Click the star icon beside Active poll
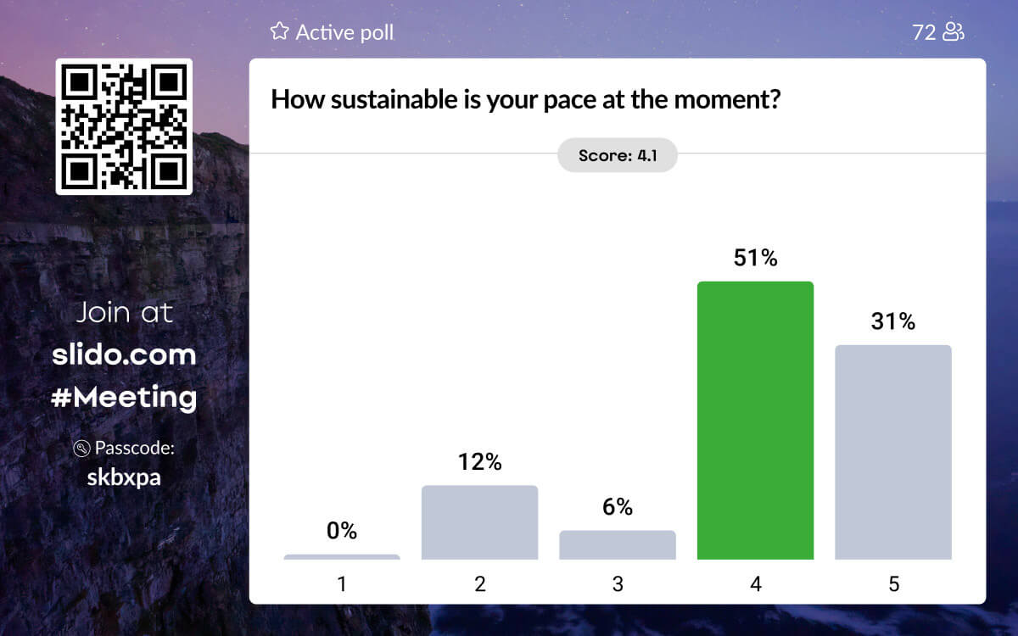The image size is (1018, 636). pos(279,32)
